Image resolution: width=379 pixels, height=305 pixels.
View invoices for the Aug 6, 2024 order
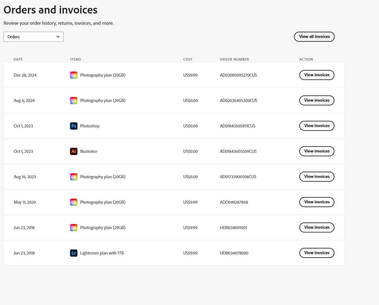coord(317,100)
